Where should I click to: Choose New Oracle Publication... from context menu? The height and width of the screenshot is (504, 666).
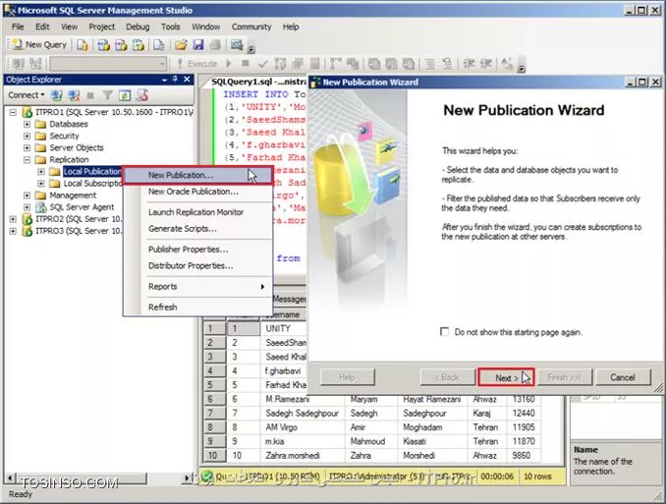197,192
